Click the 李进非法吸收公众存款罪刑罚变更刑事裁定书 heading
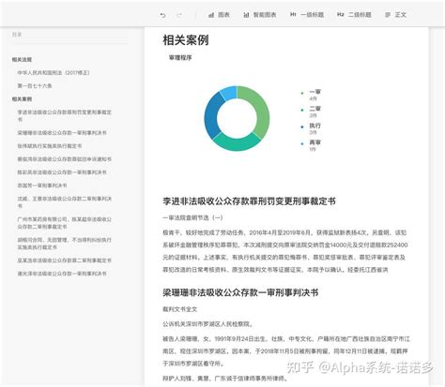This screenshot has width=445, height=387. (249, 201)
